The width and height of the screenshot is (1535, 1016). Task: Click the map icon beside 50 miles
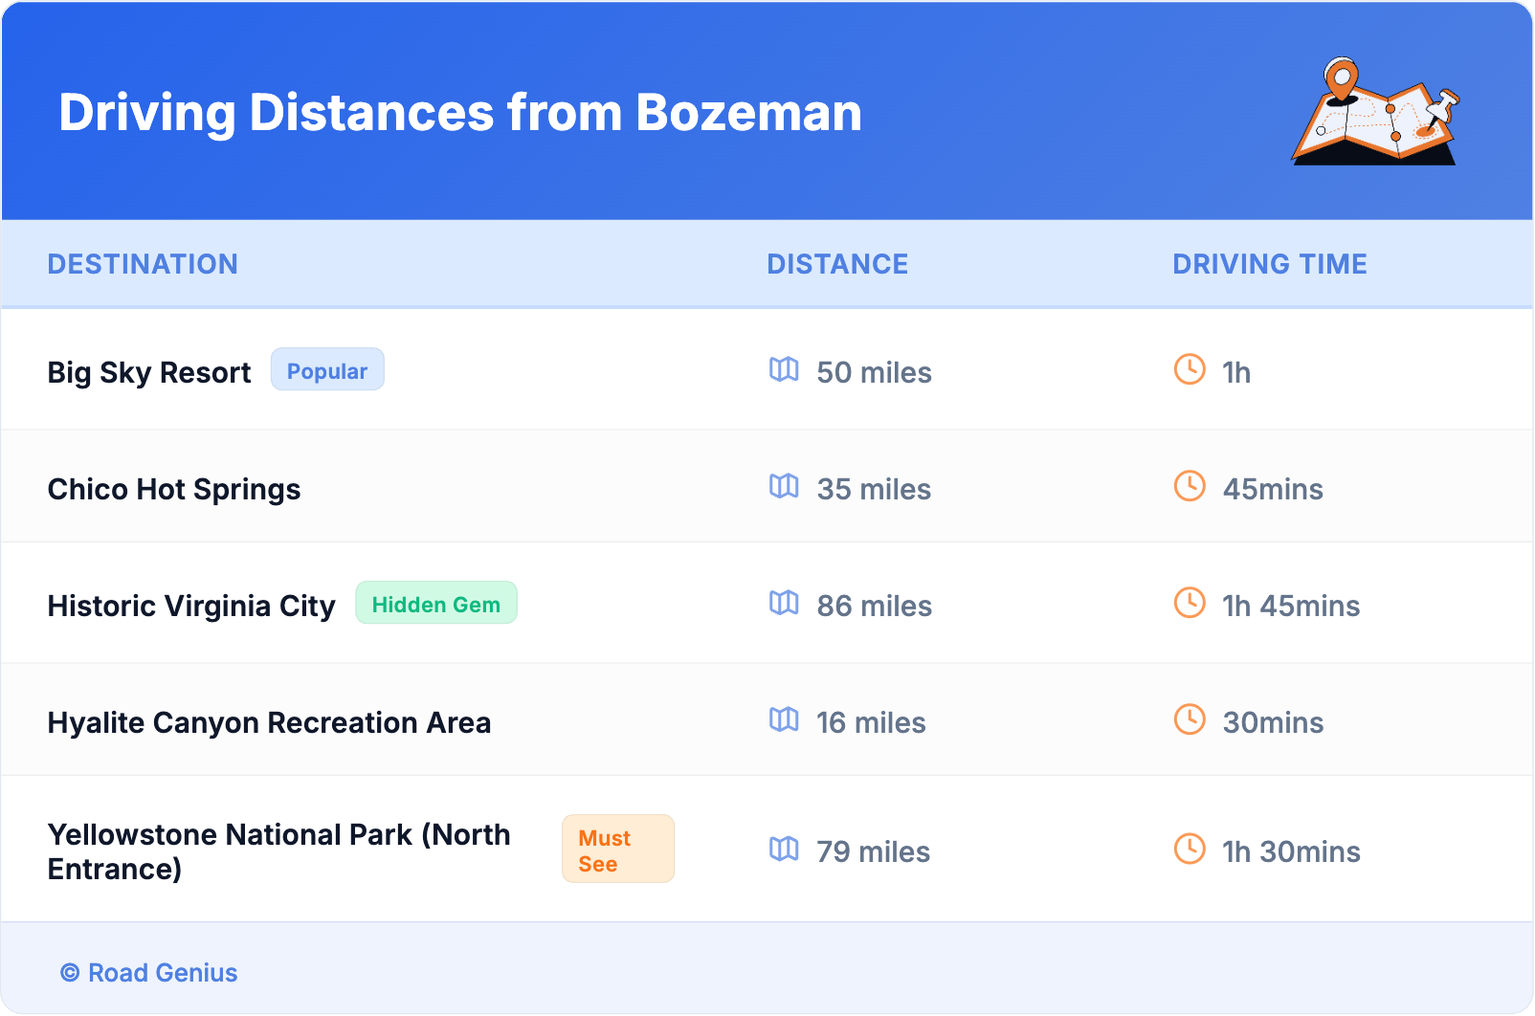(784, 369)
